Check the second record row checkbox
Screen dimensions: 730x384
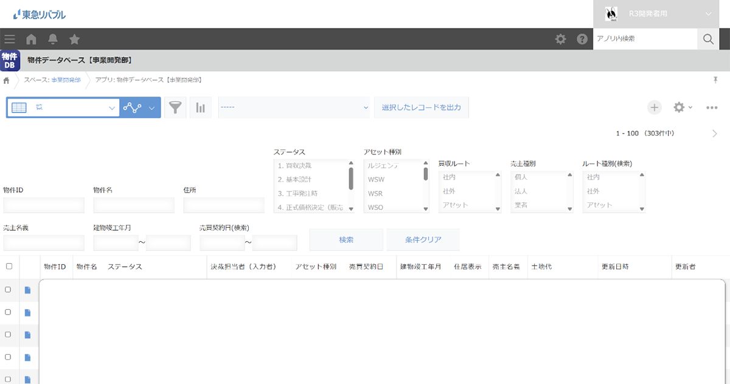(x=9, y=312)
